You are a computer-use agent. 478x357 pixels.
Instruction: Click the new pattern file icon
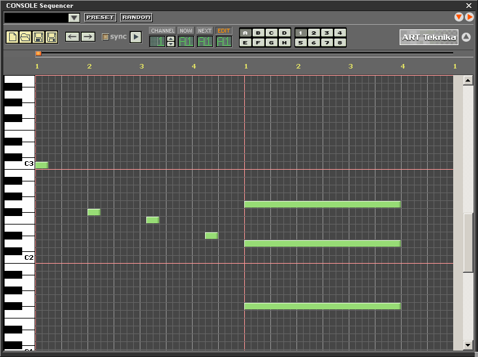[x=12, y=37]
